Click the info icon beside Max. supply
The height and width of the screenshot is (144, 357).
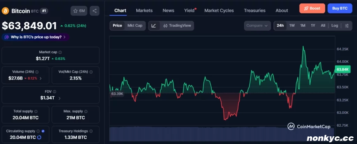click(86, 112)
